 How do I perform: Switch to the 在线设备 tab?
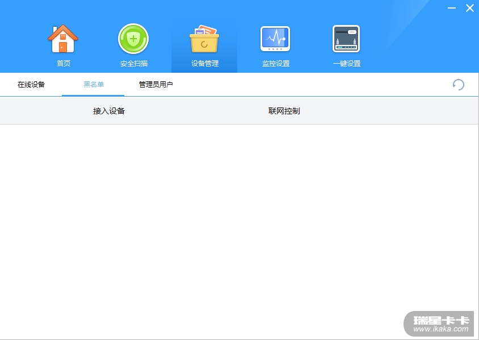tap(31, 85)
